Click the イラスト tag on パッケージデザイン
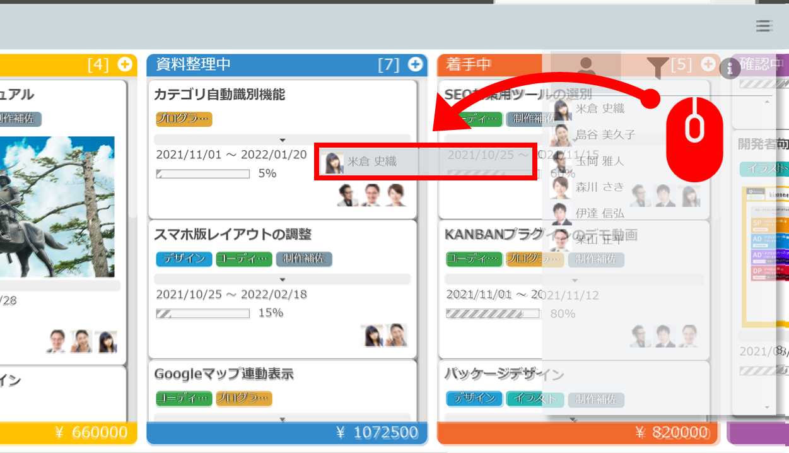789x453 pixels. pyautogui.click(x=535, y=399)
